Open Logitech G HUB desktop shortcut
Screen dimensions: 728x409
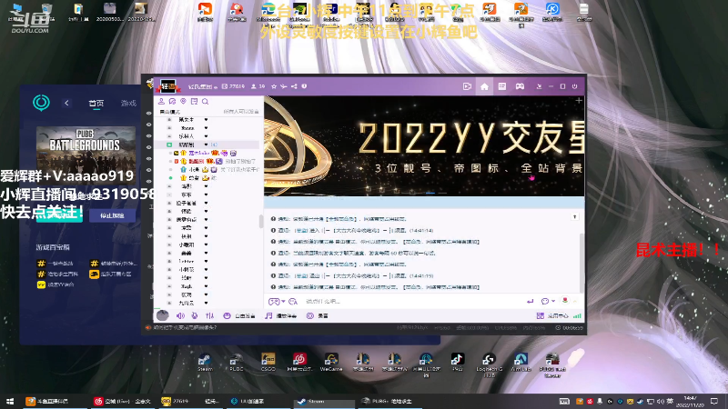click(489, 365)
